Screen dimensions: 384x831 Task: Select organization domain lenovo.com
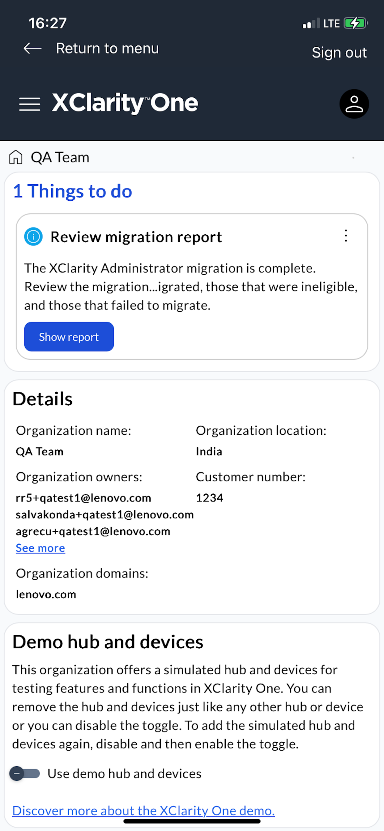coord(46,594)
